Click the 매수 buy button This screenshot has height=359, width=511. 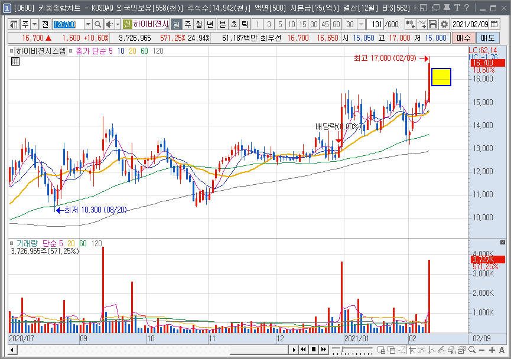463,38
